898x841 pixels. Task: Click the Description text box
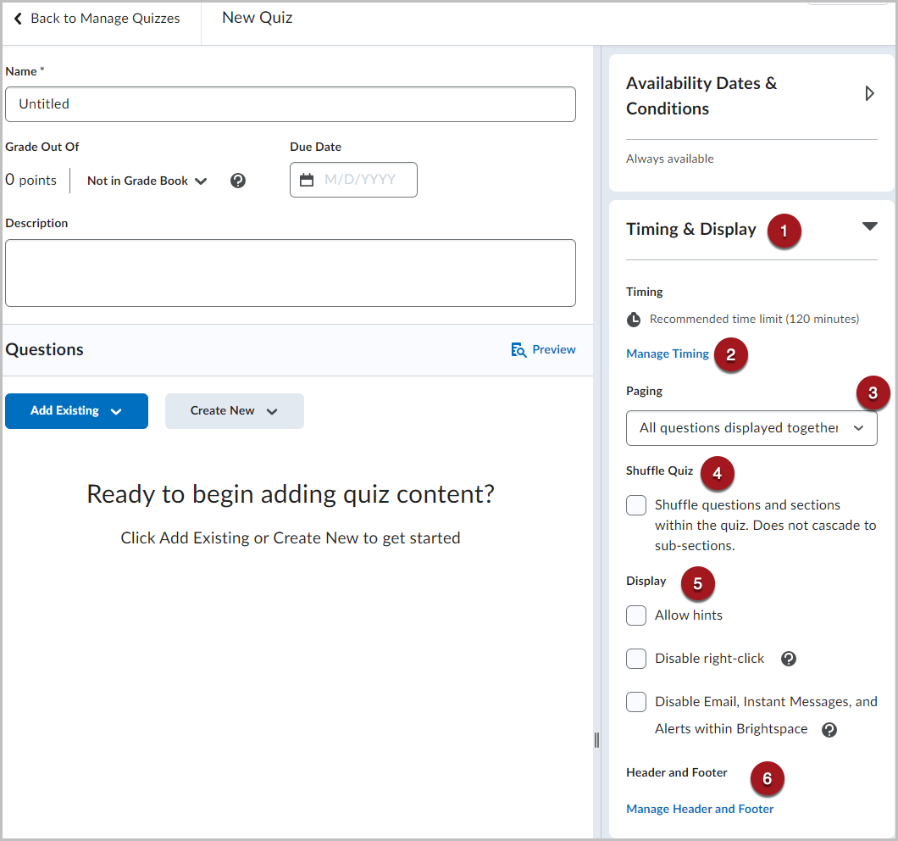tap(291, 273)
